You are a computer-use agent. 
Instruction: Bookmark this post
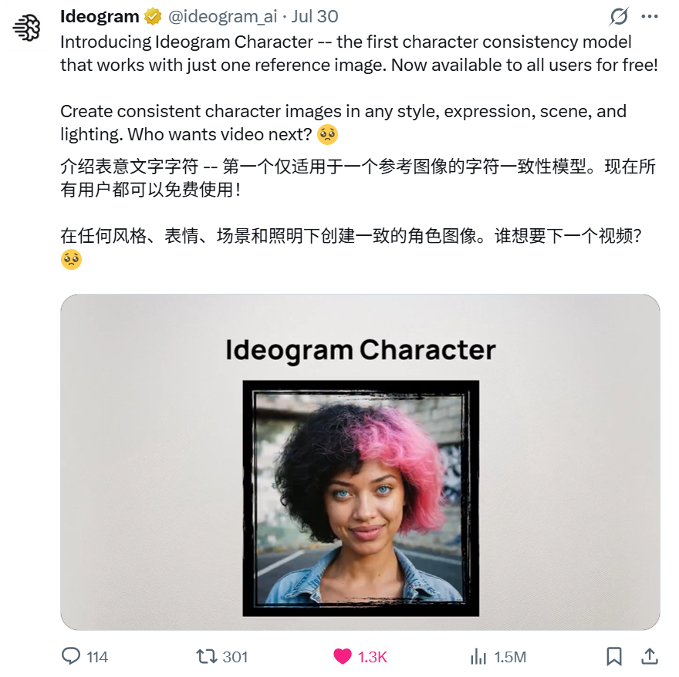[x=614, y=656]
